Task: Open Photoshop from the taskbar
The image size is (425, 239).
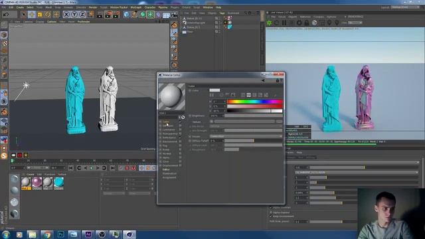Action: 60,234
